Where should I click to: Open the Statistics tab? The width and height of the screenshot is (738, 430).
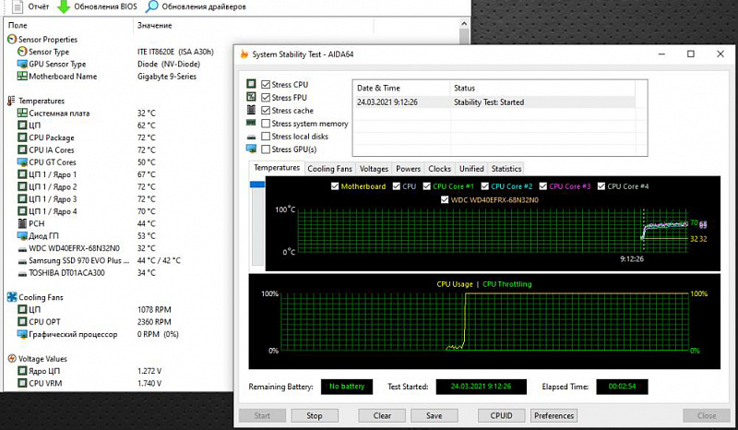point(506,169)
